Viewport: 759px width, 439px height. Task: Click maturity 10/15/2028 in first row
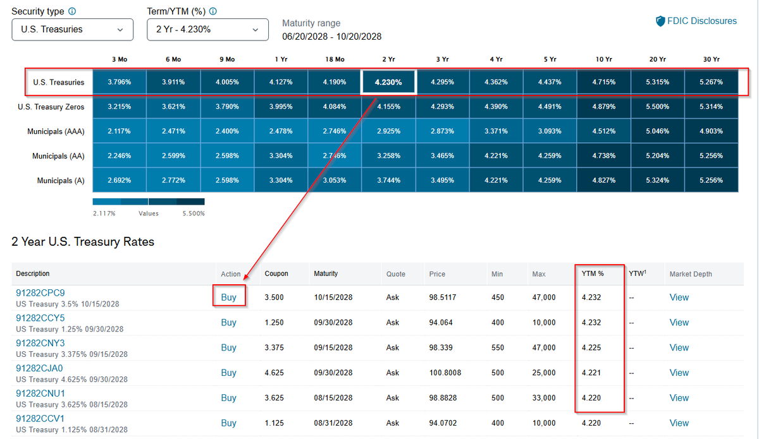pyautogui.click(x=333, y=297)
